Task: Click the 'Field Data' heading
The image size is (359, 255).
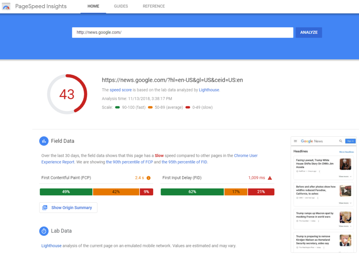Action: 62,141
